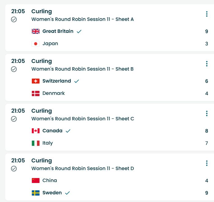Click the Sweden flag icon
Image resolution: width=214 pixels, height=202 pixels.
(x=36, y=193)
